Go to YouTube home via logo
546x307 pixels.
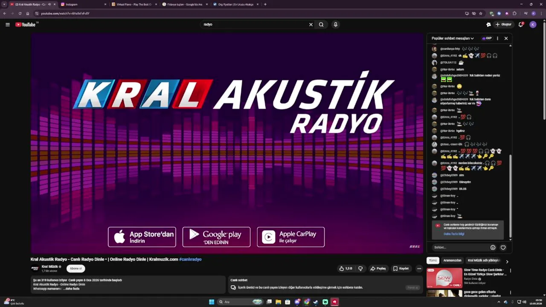[26, 24]
